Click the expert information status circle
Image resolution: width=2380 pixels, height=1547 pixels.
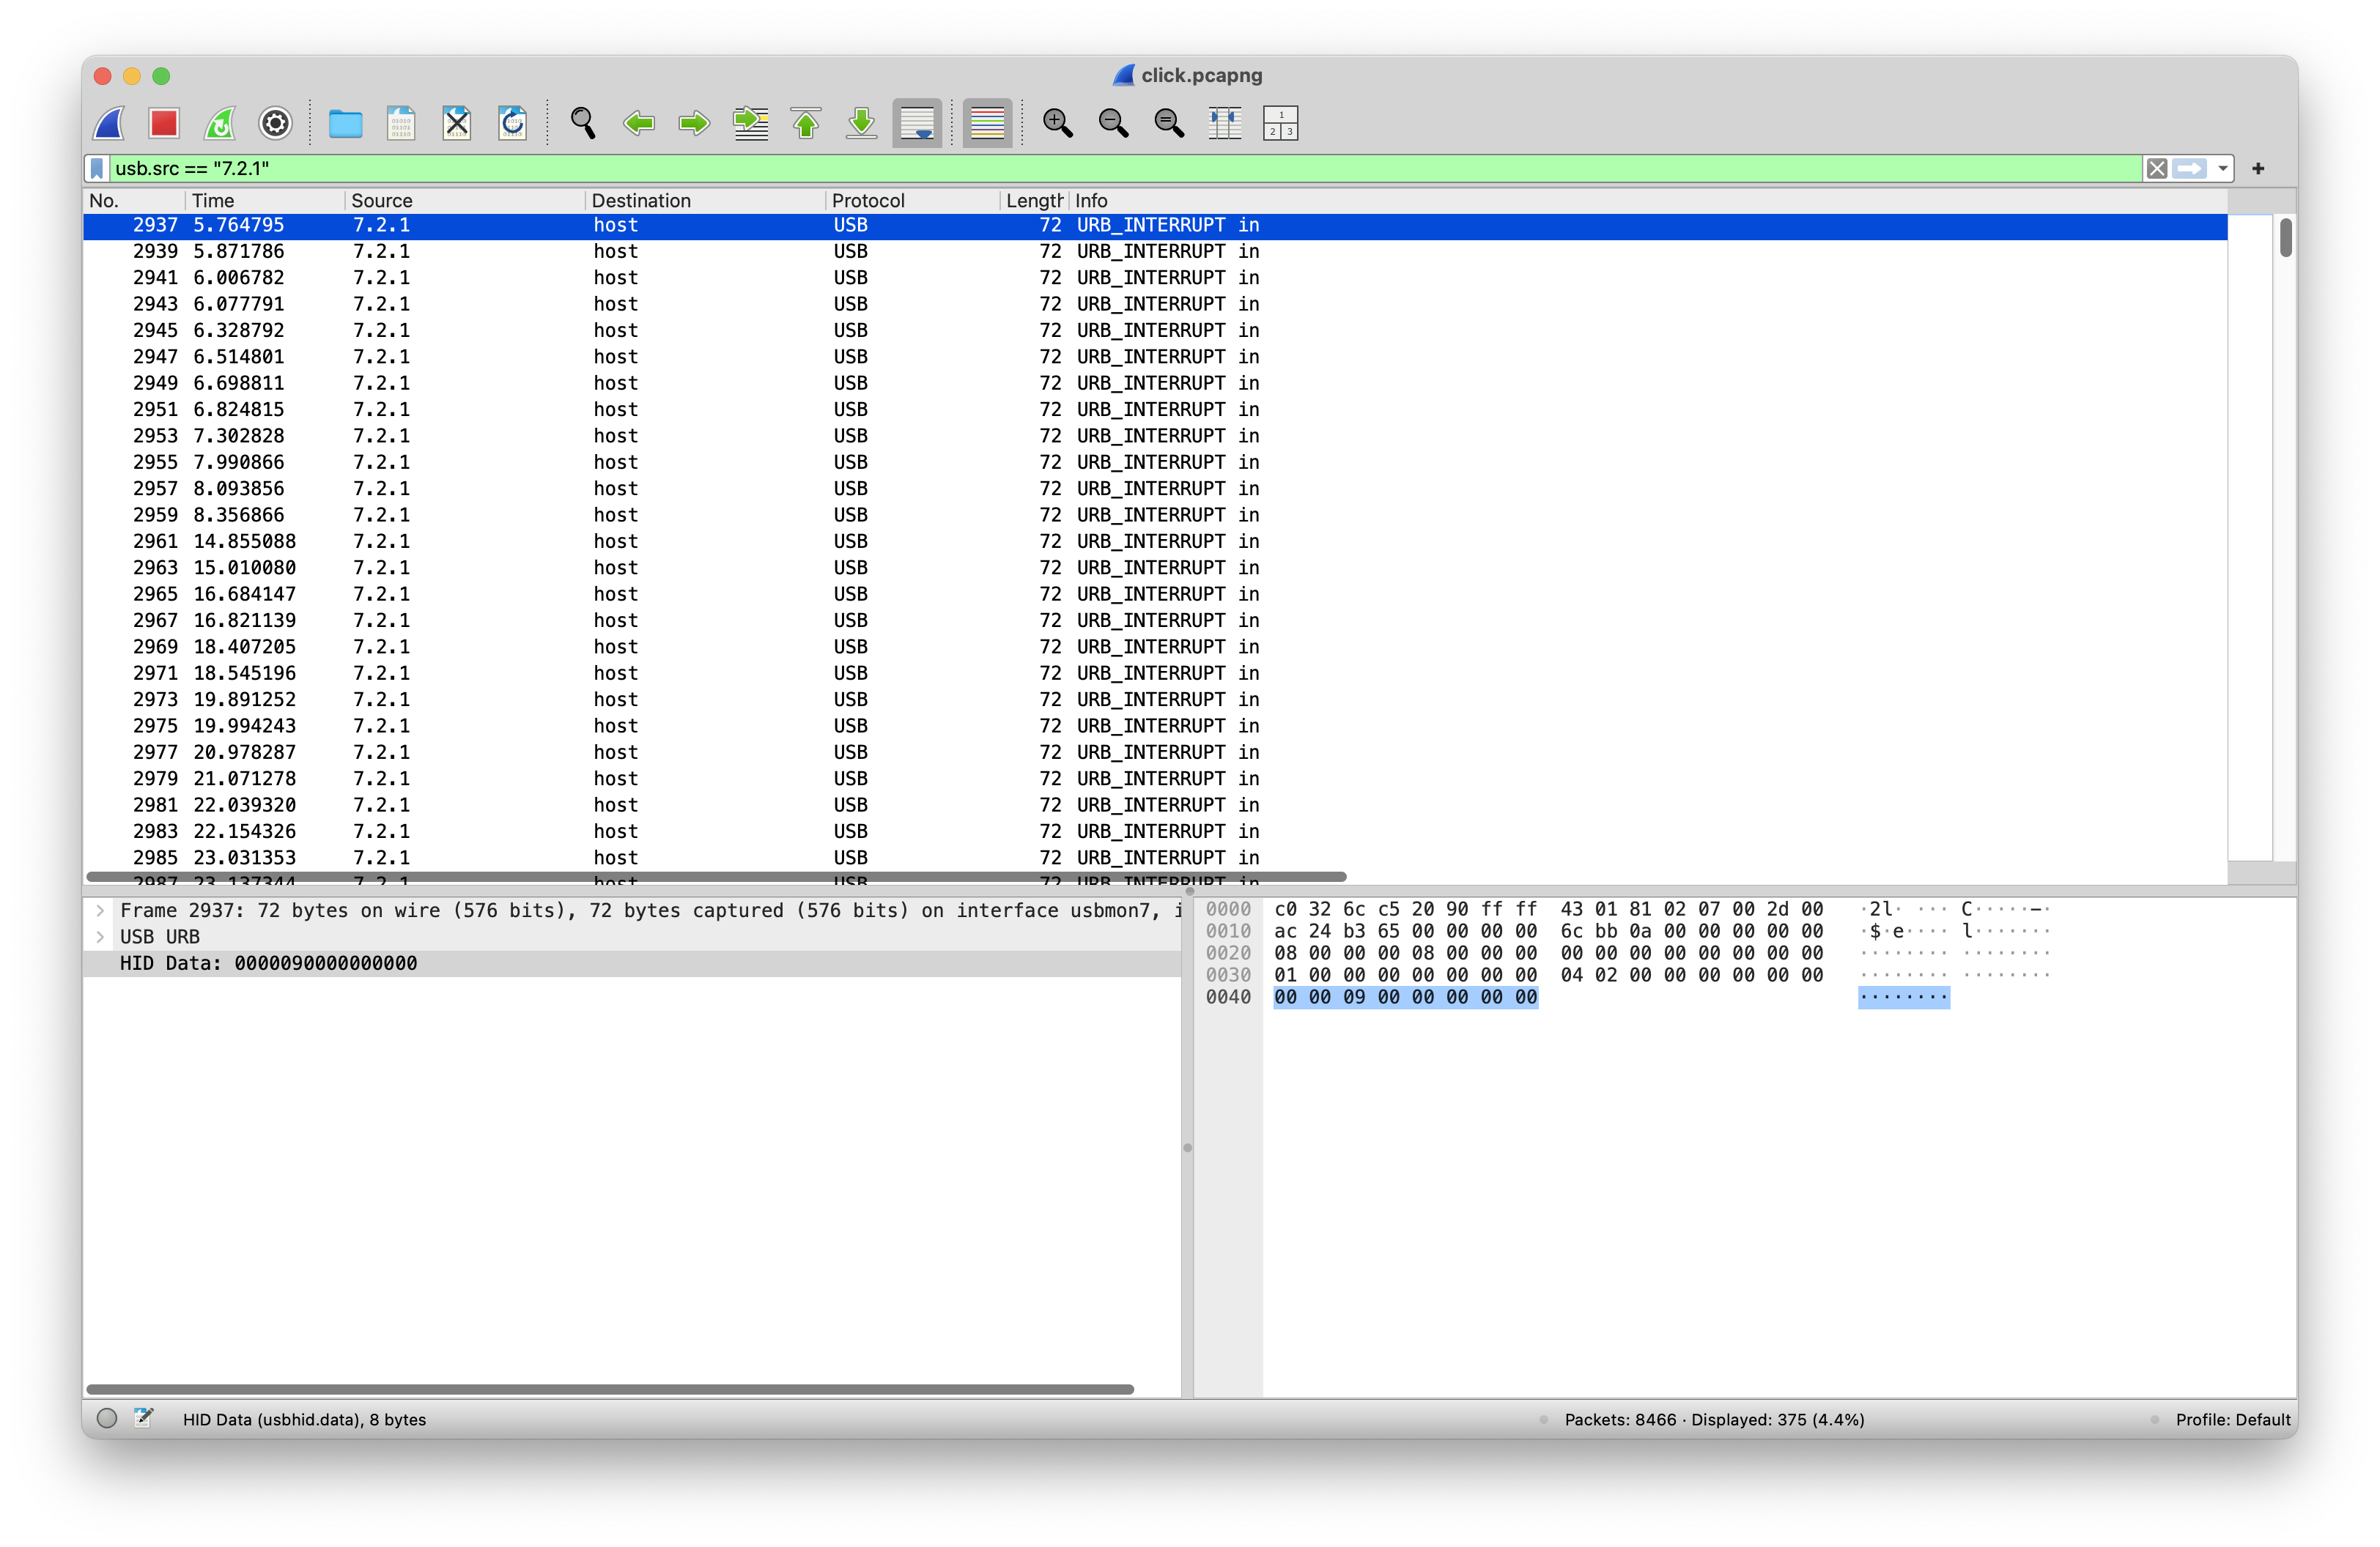[x=107, y=1419]
